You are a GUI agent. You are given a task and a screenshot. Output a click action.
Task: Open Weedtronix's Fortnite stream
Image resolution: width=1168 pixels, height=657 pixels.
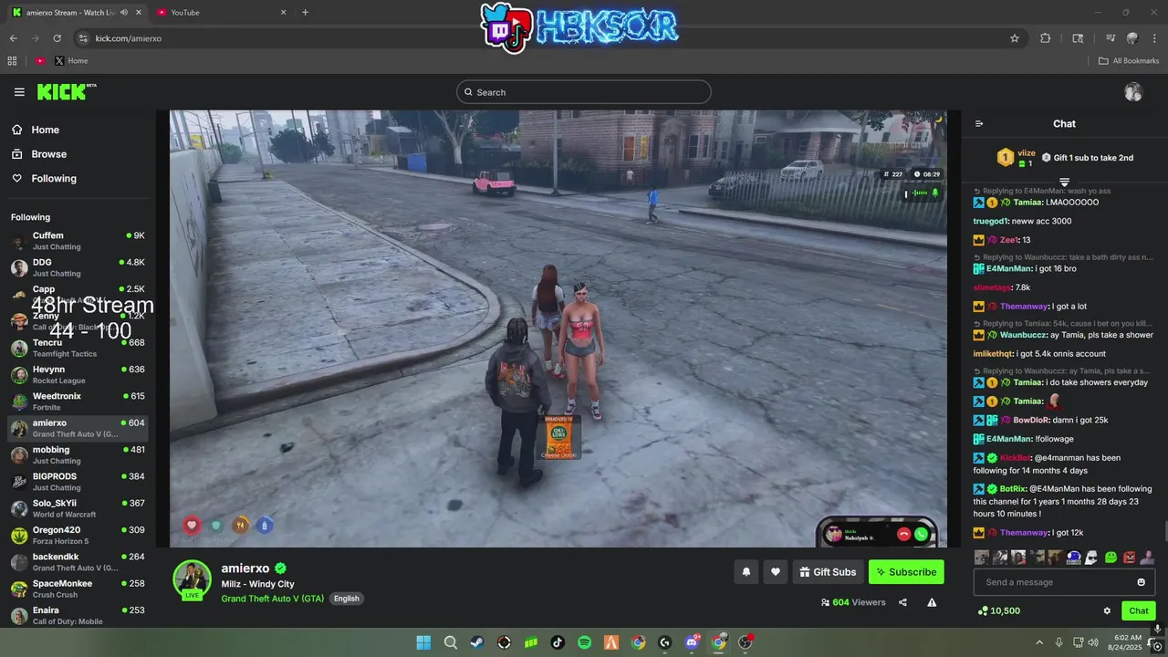78,401
